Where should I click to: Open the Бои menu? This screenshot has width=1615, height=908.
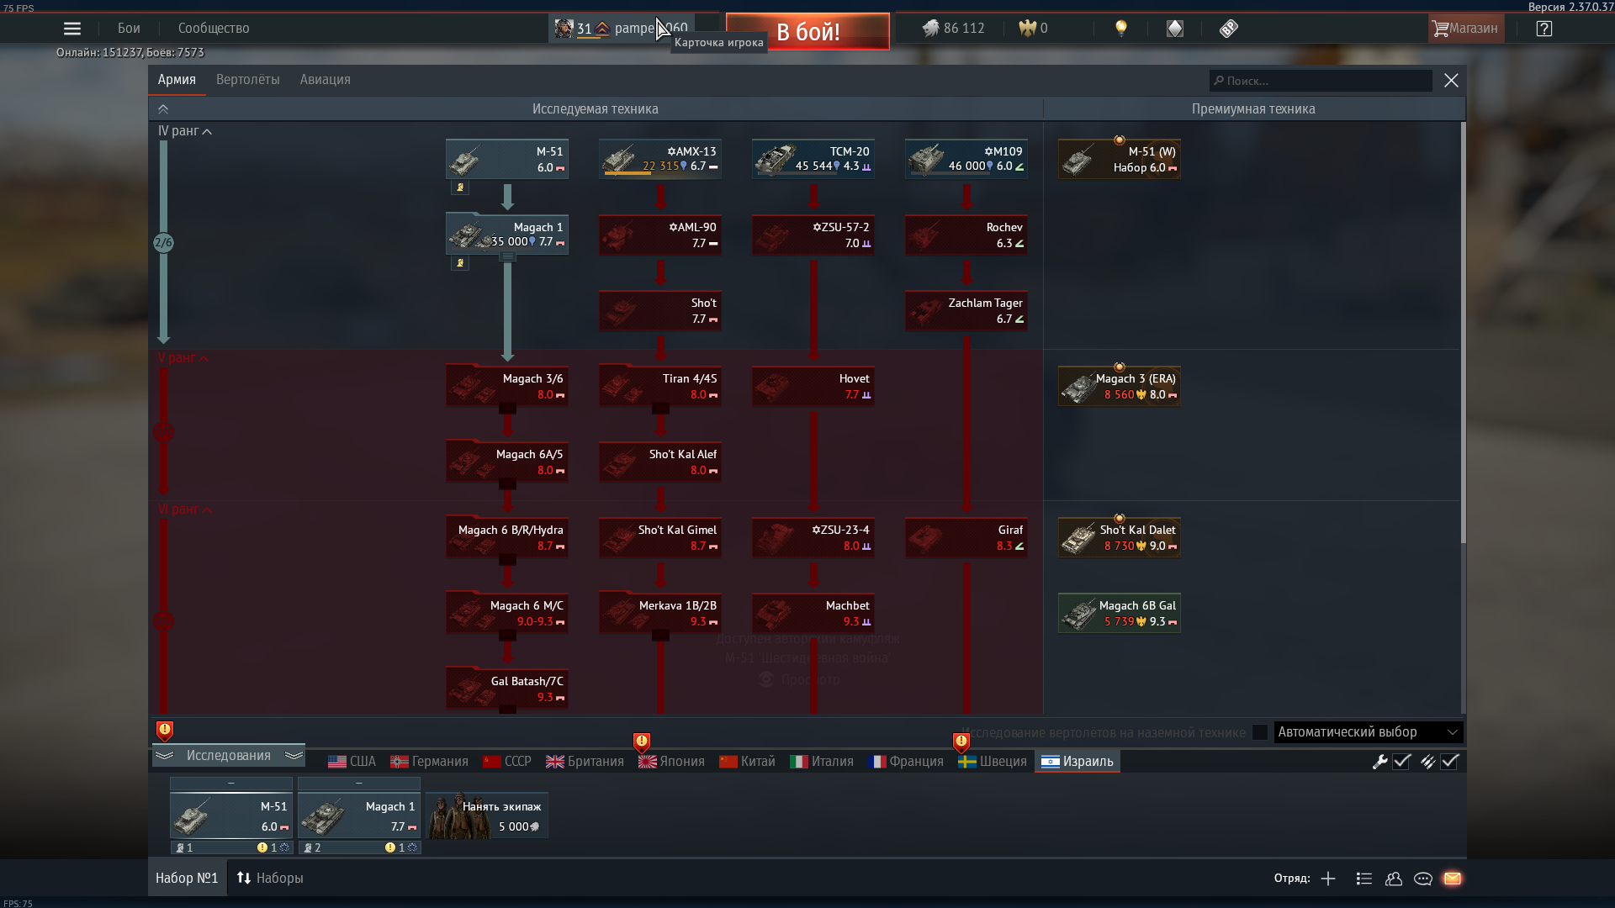pos(129,29)
